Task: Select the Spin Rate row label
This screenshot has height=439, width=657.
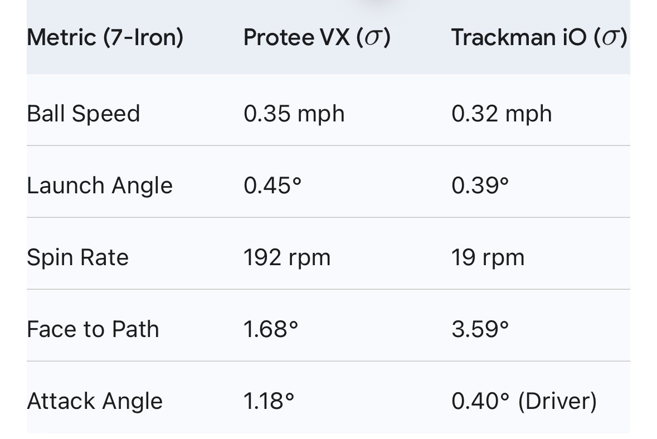Action: click(77, 257)
